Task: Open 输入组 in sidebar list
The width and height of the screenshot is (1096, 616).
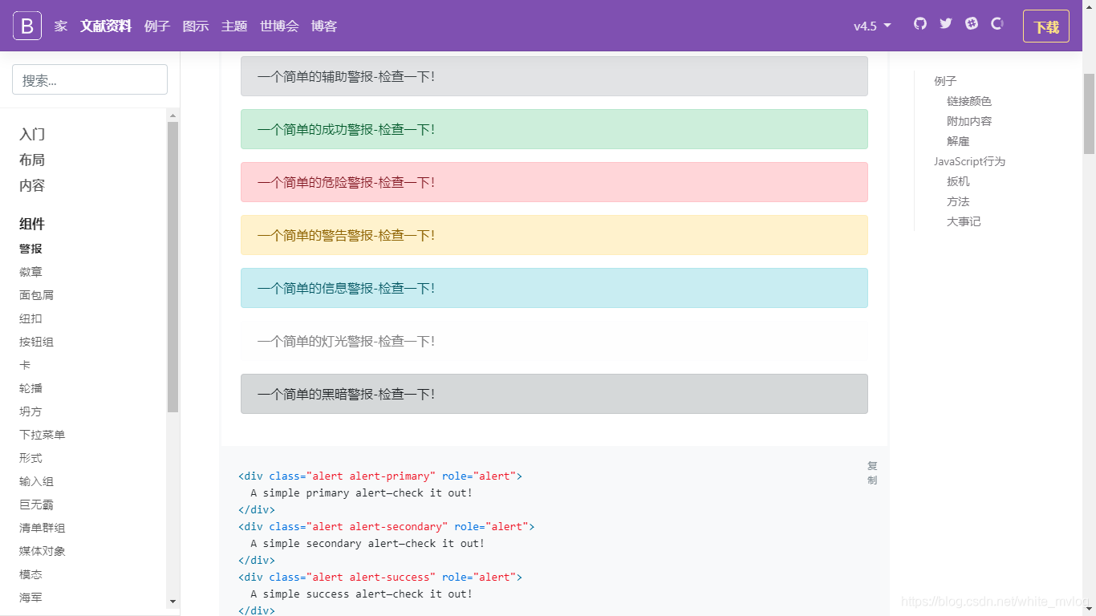Action: 36,481
